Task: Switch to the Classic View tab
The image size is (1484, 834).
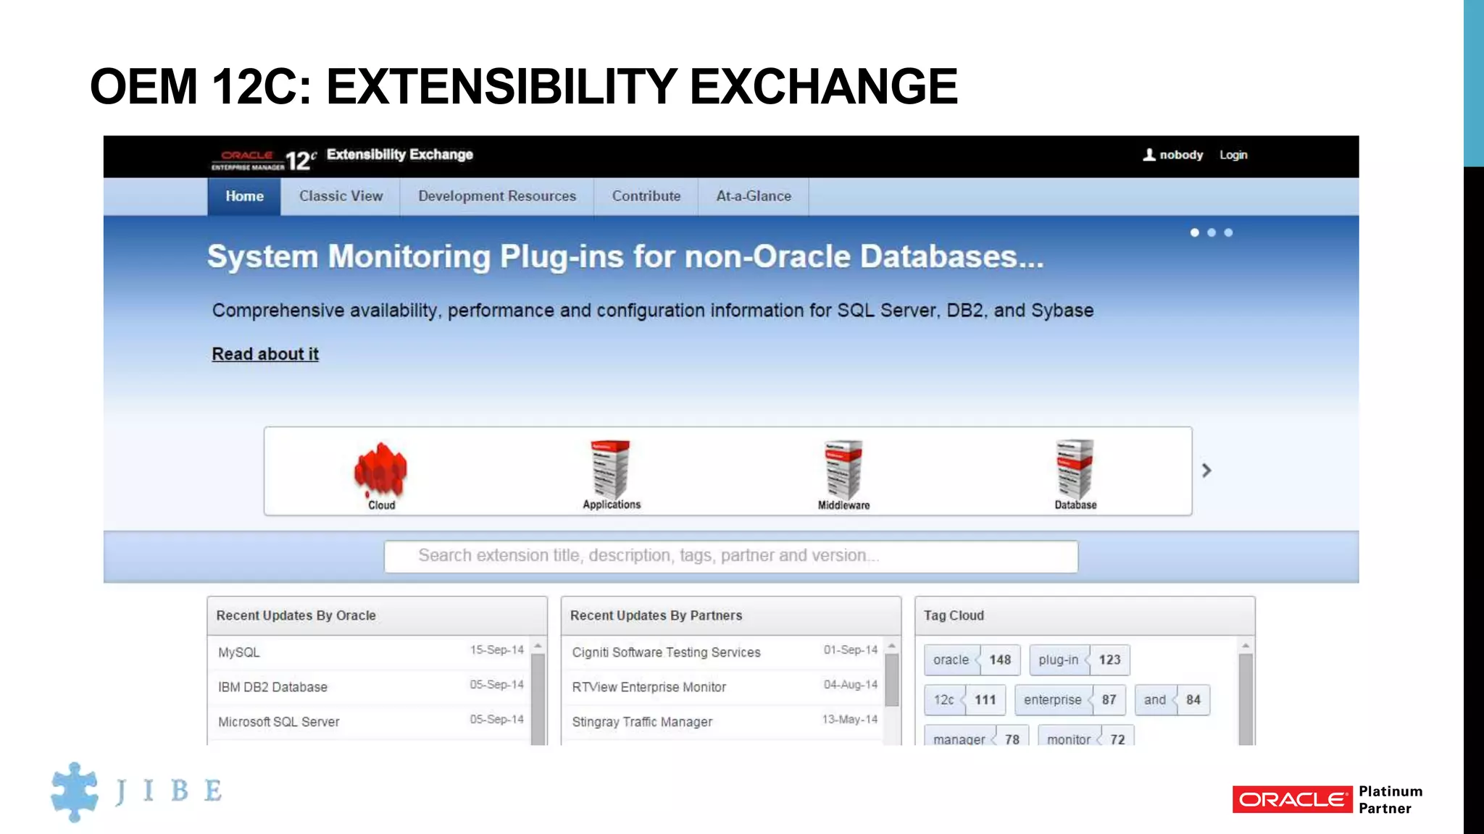Action: [341, 196]
